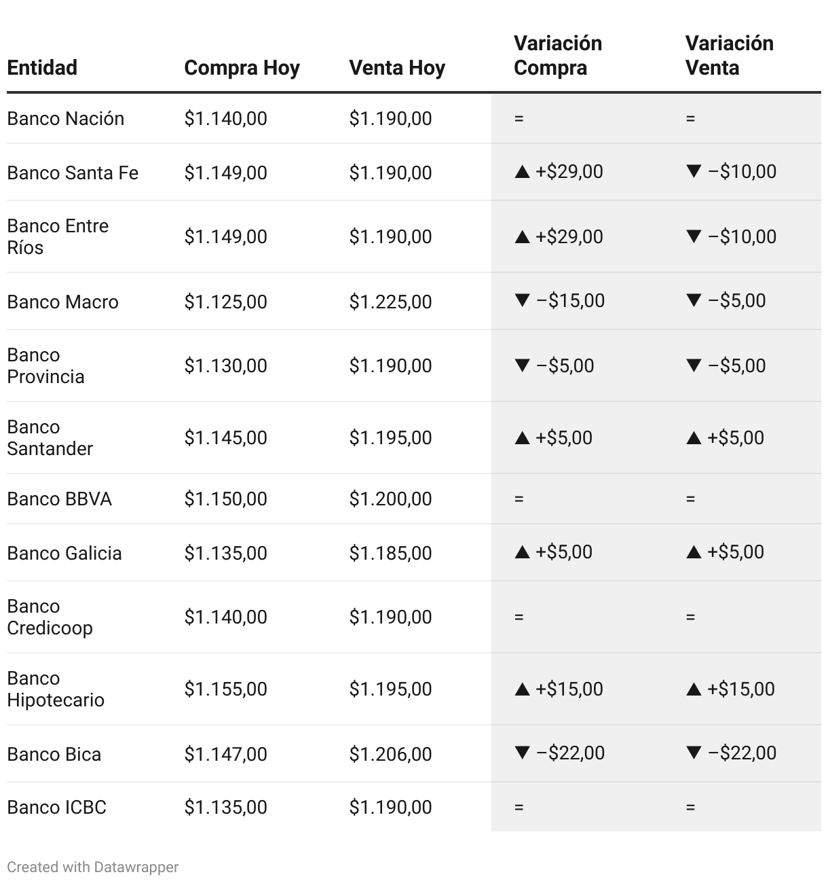828x883 pixels.
Task: Click the equals sign in Banco ICBC Variación Venta
Action: tap(690, 808)
